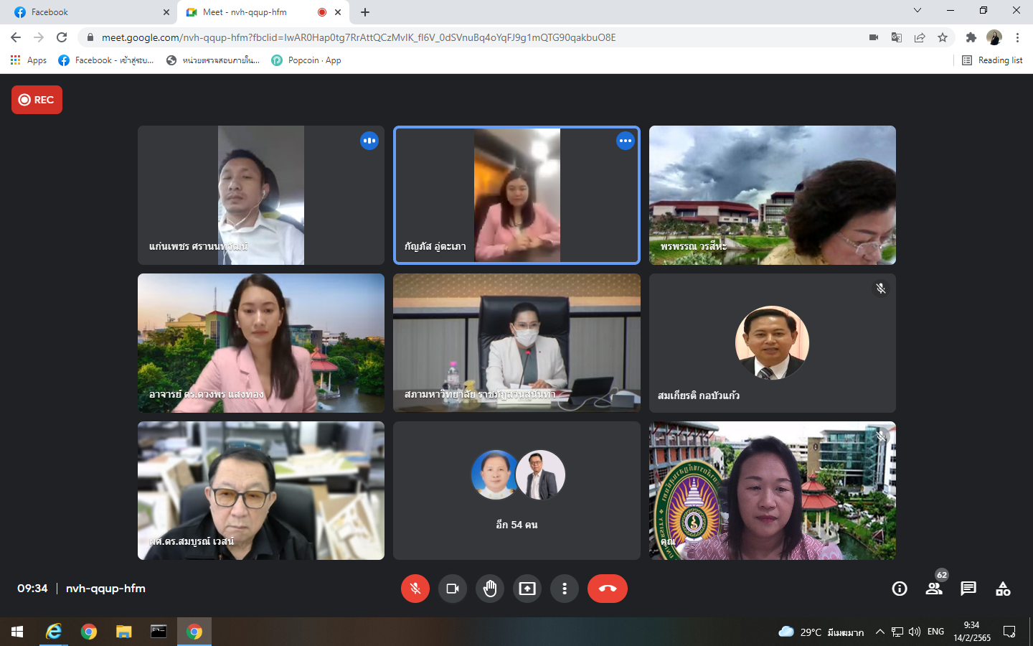Image resolution: width=1033 pixels, height=646 pixels.
Task: Unmute the microphone in the call bar
Action: click(415, 589)
